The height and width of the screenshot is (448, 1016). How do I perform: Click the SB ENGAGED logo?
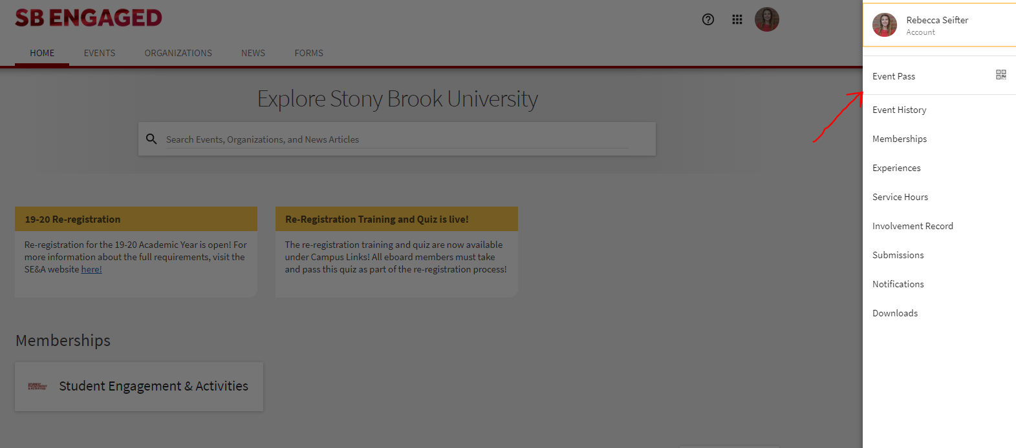[89, 18]
